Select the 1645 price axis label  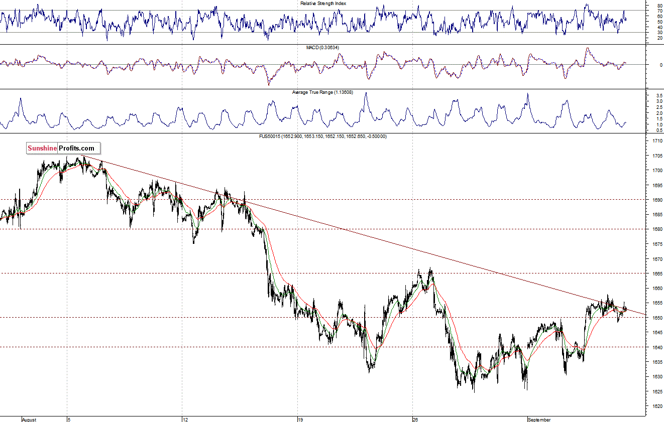click(x=656, y=333)
